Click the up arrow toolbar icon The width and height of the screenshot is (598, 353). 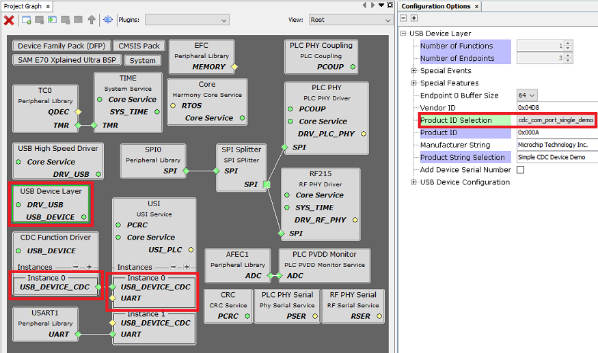(92, 20)
